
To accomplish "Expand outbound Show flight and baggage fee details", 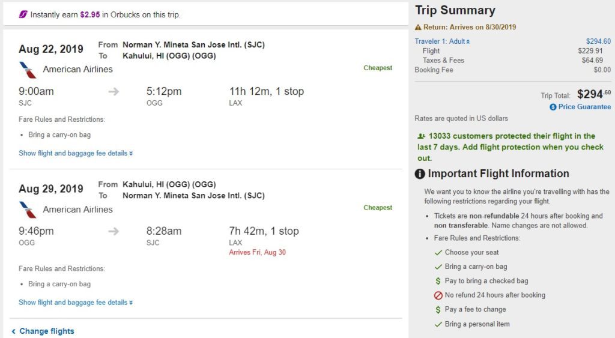I will pos(76,154).
